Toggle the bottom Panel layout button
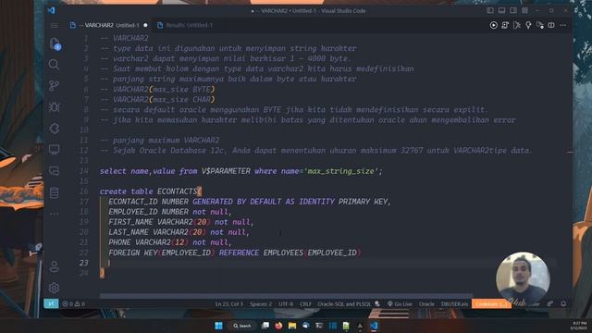 pos(501,10)
